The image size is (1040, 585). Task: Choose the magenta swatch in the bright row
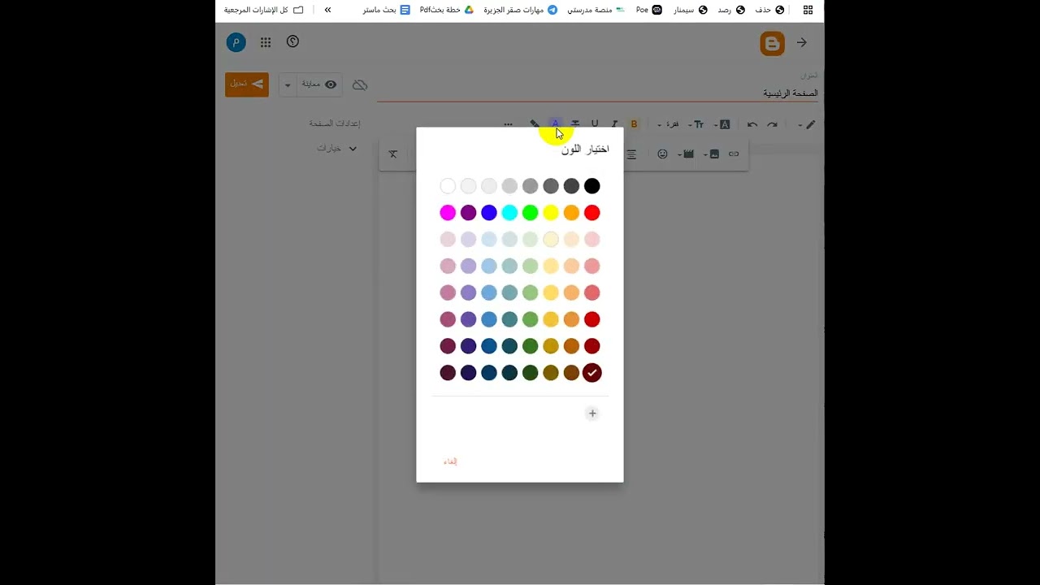(x=448, y=213)
